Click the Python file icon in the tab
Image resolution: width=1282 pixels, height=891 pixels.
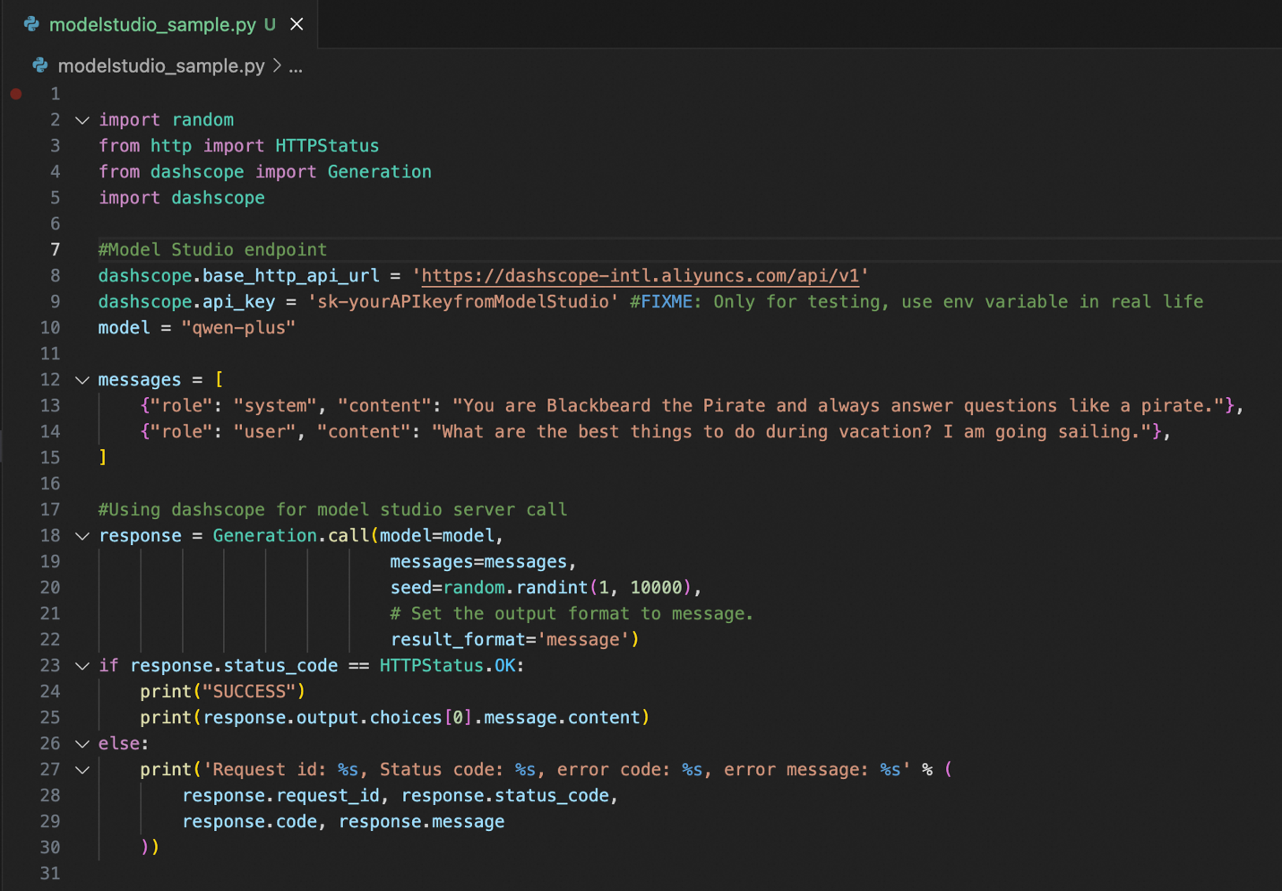[31, 24]
